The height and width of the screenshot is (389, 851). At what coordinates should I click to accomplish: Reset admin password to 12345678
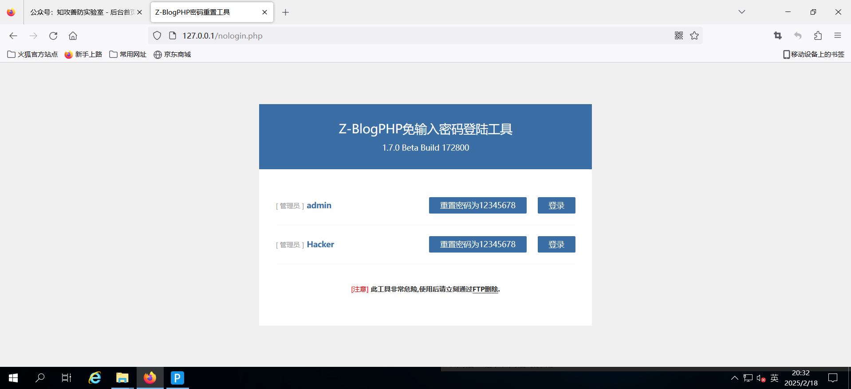pos(477,206)
